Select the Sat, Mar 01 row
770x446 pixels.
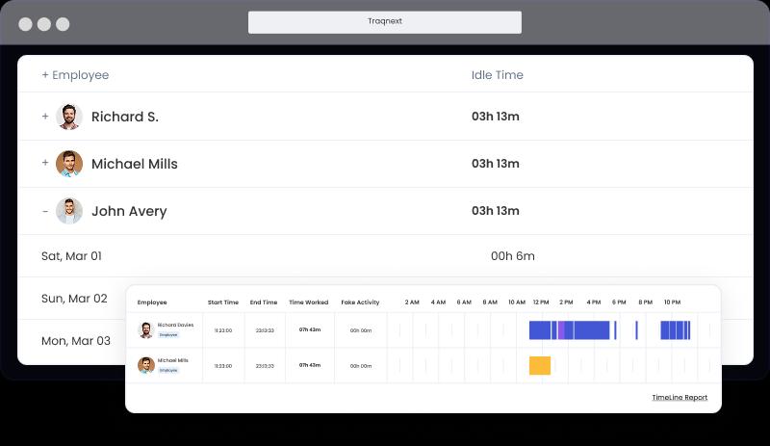click(x=71, y=256)
